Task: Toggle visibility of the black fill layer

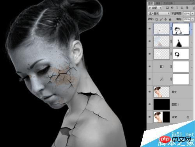Action: [150, 104]
